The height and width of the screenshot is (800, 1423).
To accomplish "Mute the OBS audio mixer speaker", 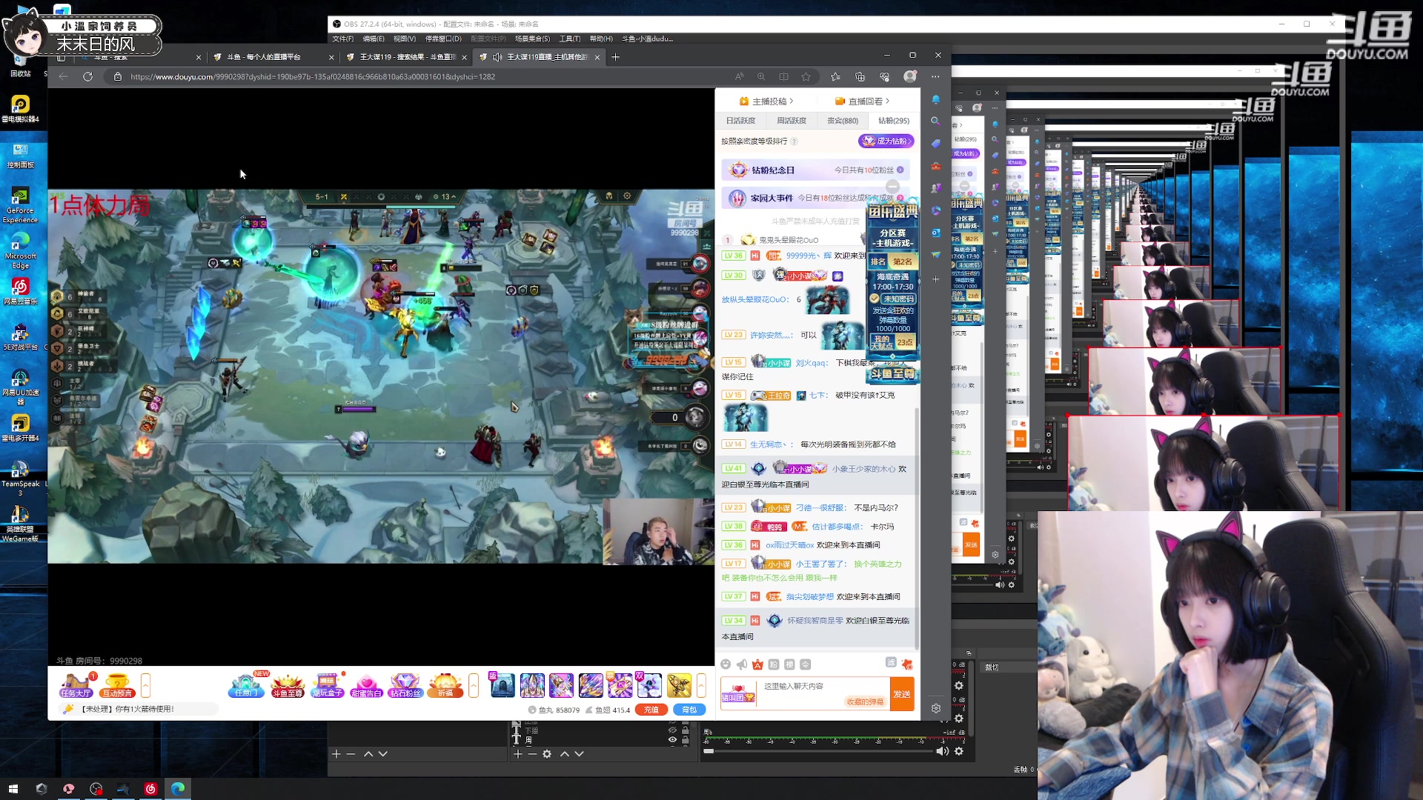I will 942,751.
